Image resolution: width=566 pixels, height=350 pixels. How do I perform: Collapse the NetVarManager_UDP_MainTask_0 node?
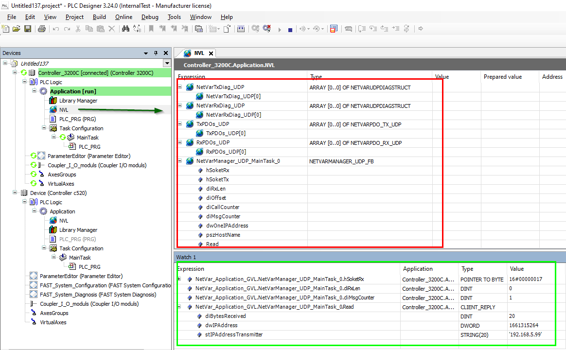click(180, 161)
